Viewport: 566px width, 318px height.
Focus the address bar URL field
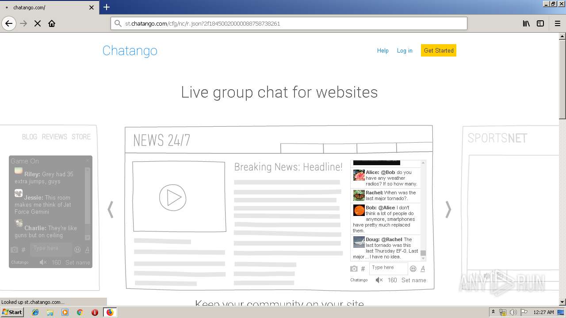(289, 23)
